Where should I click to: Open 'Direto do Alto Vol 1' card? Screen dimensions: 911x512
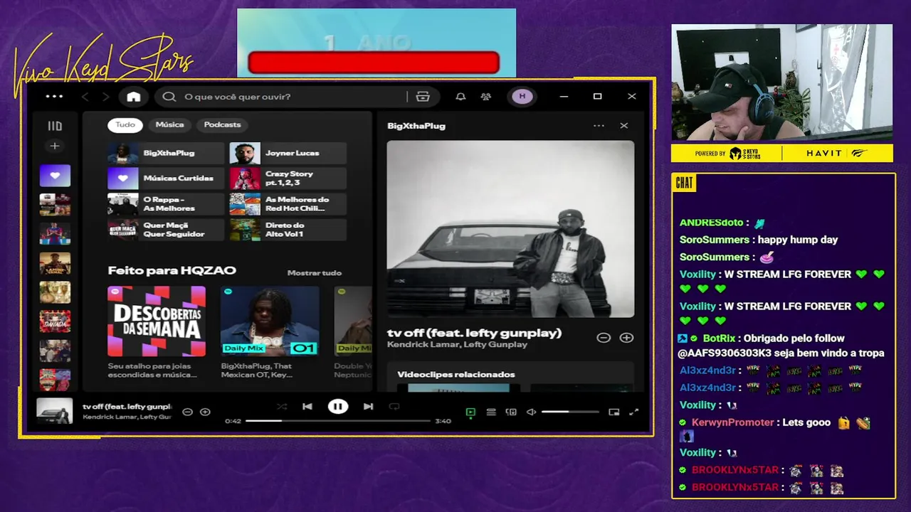pyautogui.click(x=288, y=230)
